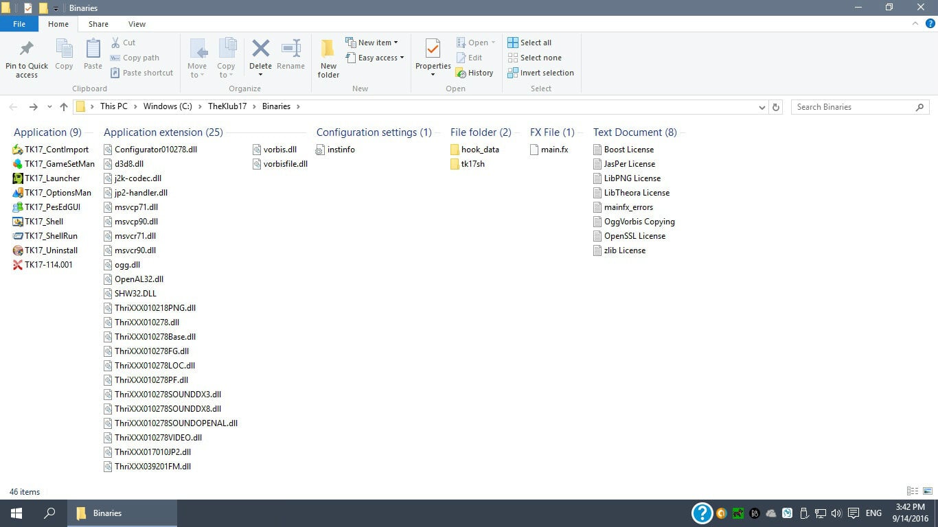Open the File menu
This screenshot has width=938, height=527.
pyautogui.click(x=19, y=24)
